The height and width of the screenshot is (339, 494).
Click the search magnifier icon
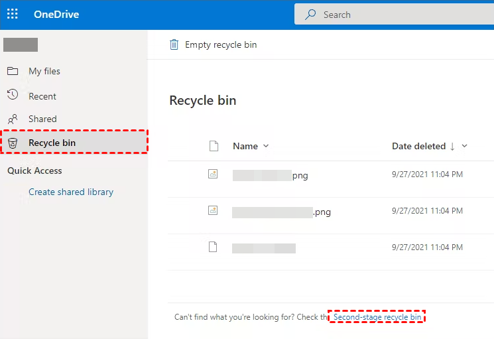(x=310, y=15)
